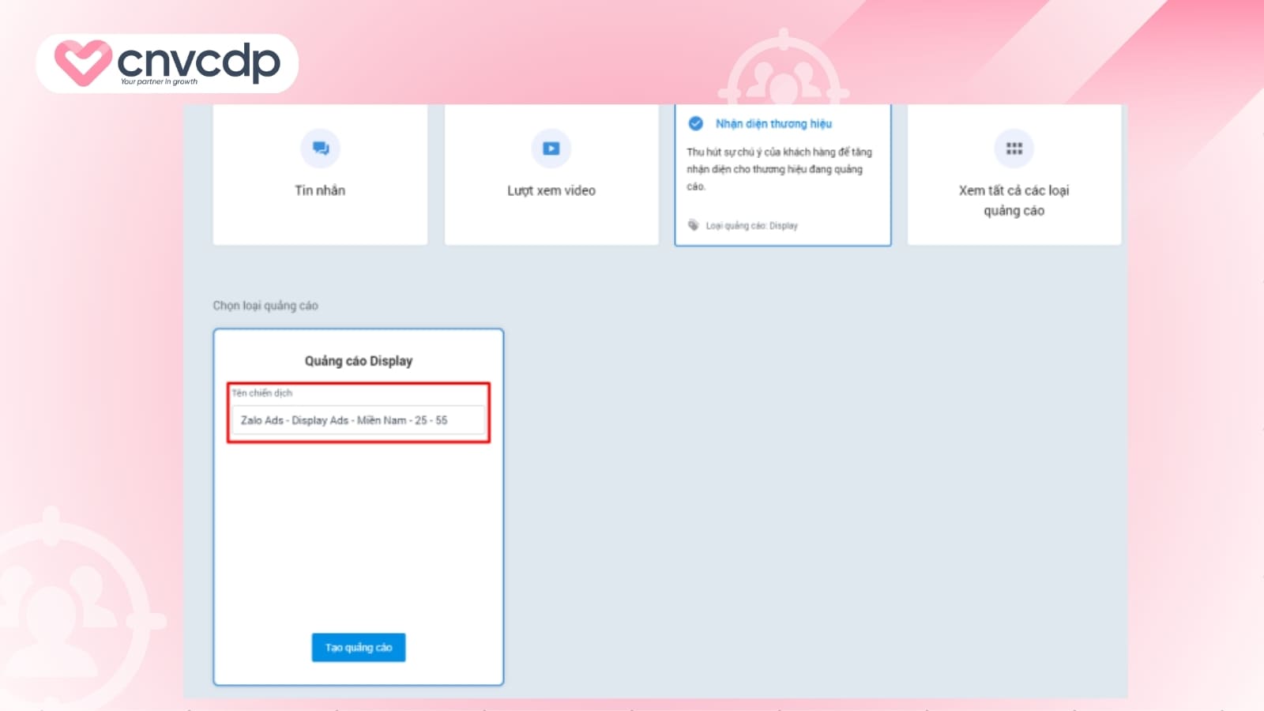The height and width of the screenshot is (711, 1264).
Task: Select the Lượt xem video ad objective card
Action: 551,174
